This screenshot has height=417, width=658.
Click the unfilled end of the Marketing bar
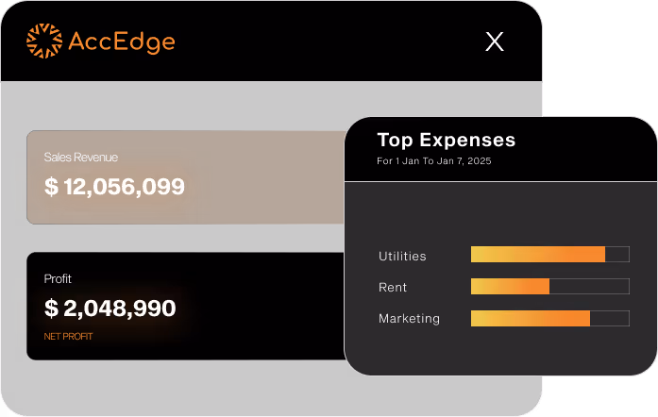[610, 319]
